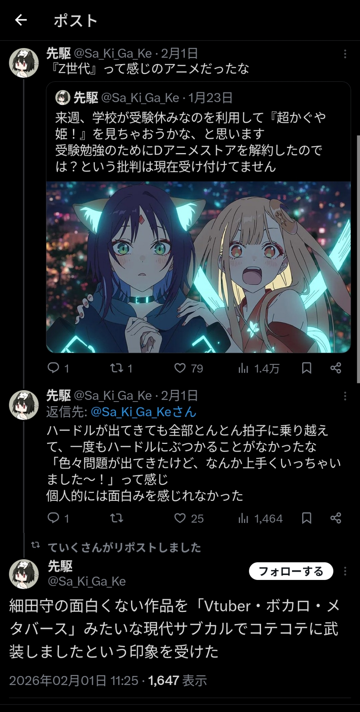Screen dimensions: 360x712
Task: Share the second post
Action: tap(336, 518)
